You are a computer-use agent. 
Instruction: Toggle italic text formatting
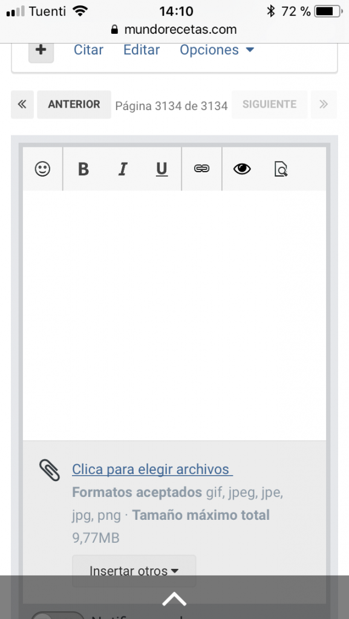(x=123, y=169)
